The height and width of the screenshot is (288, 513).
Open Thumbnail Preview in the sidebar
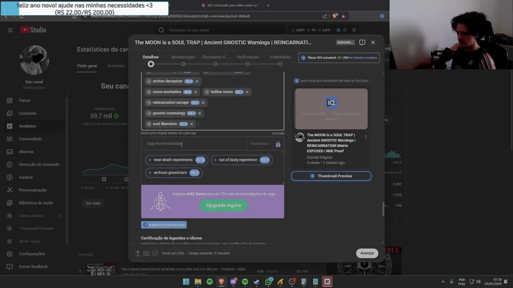36,228
